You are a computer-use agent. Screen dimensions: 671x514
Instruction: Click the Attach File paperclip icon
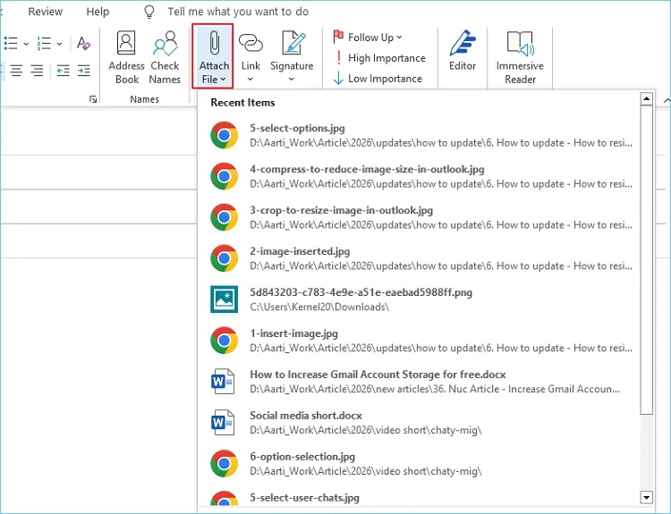pos(214,43)
